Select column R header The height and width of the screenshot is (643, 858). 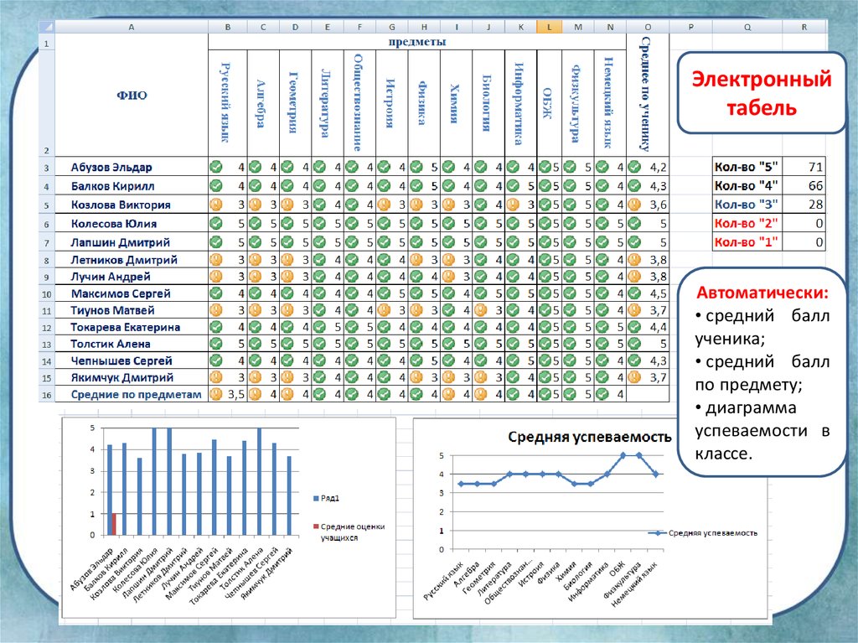tap(804, 27)
